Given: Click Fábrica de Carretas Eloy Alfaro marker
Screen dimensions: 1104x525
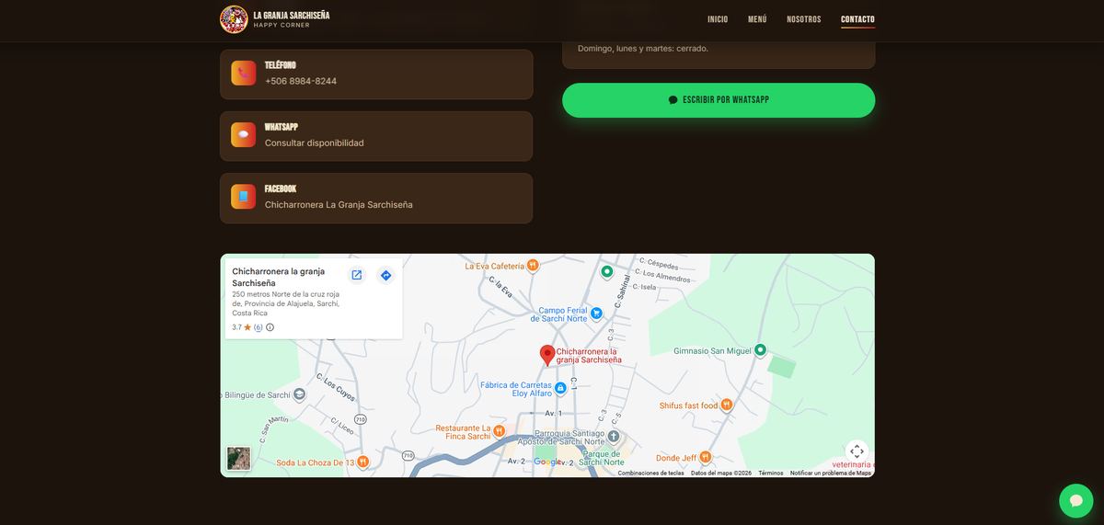Looking at the screenshot, I should pyautogui.click(x=560, y=389).
